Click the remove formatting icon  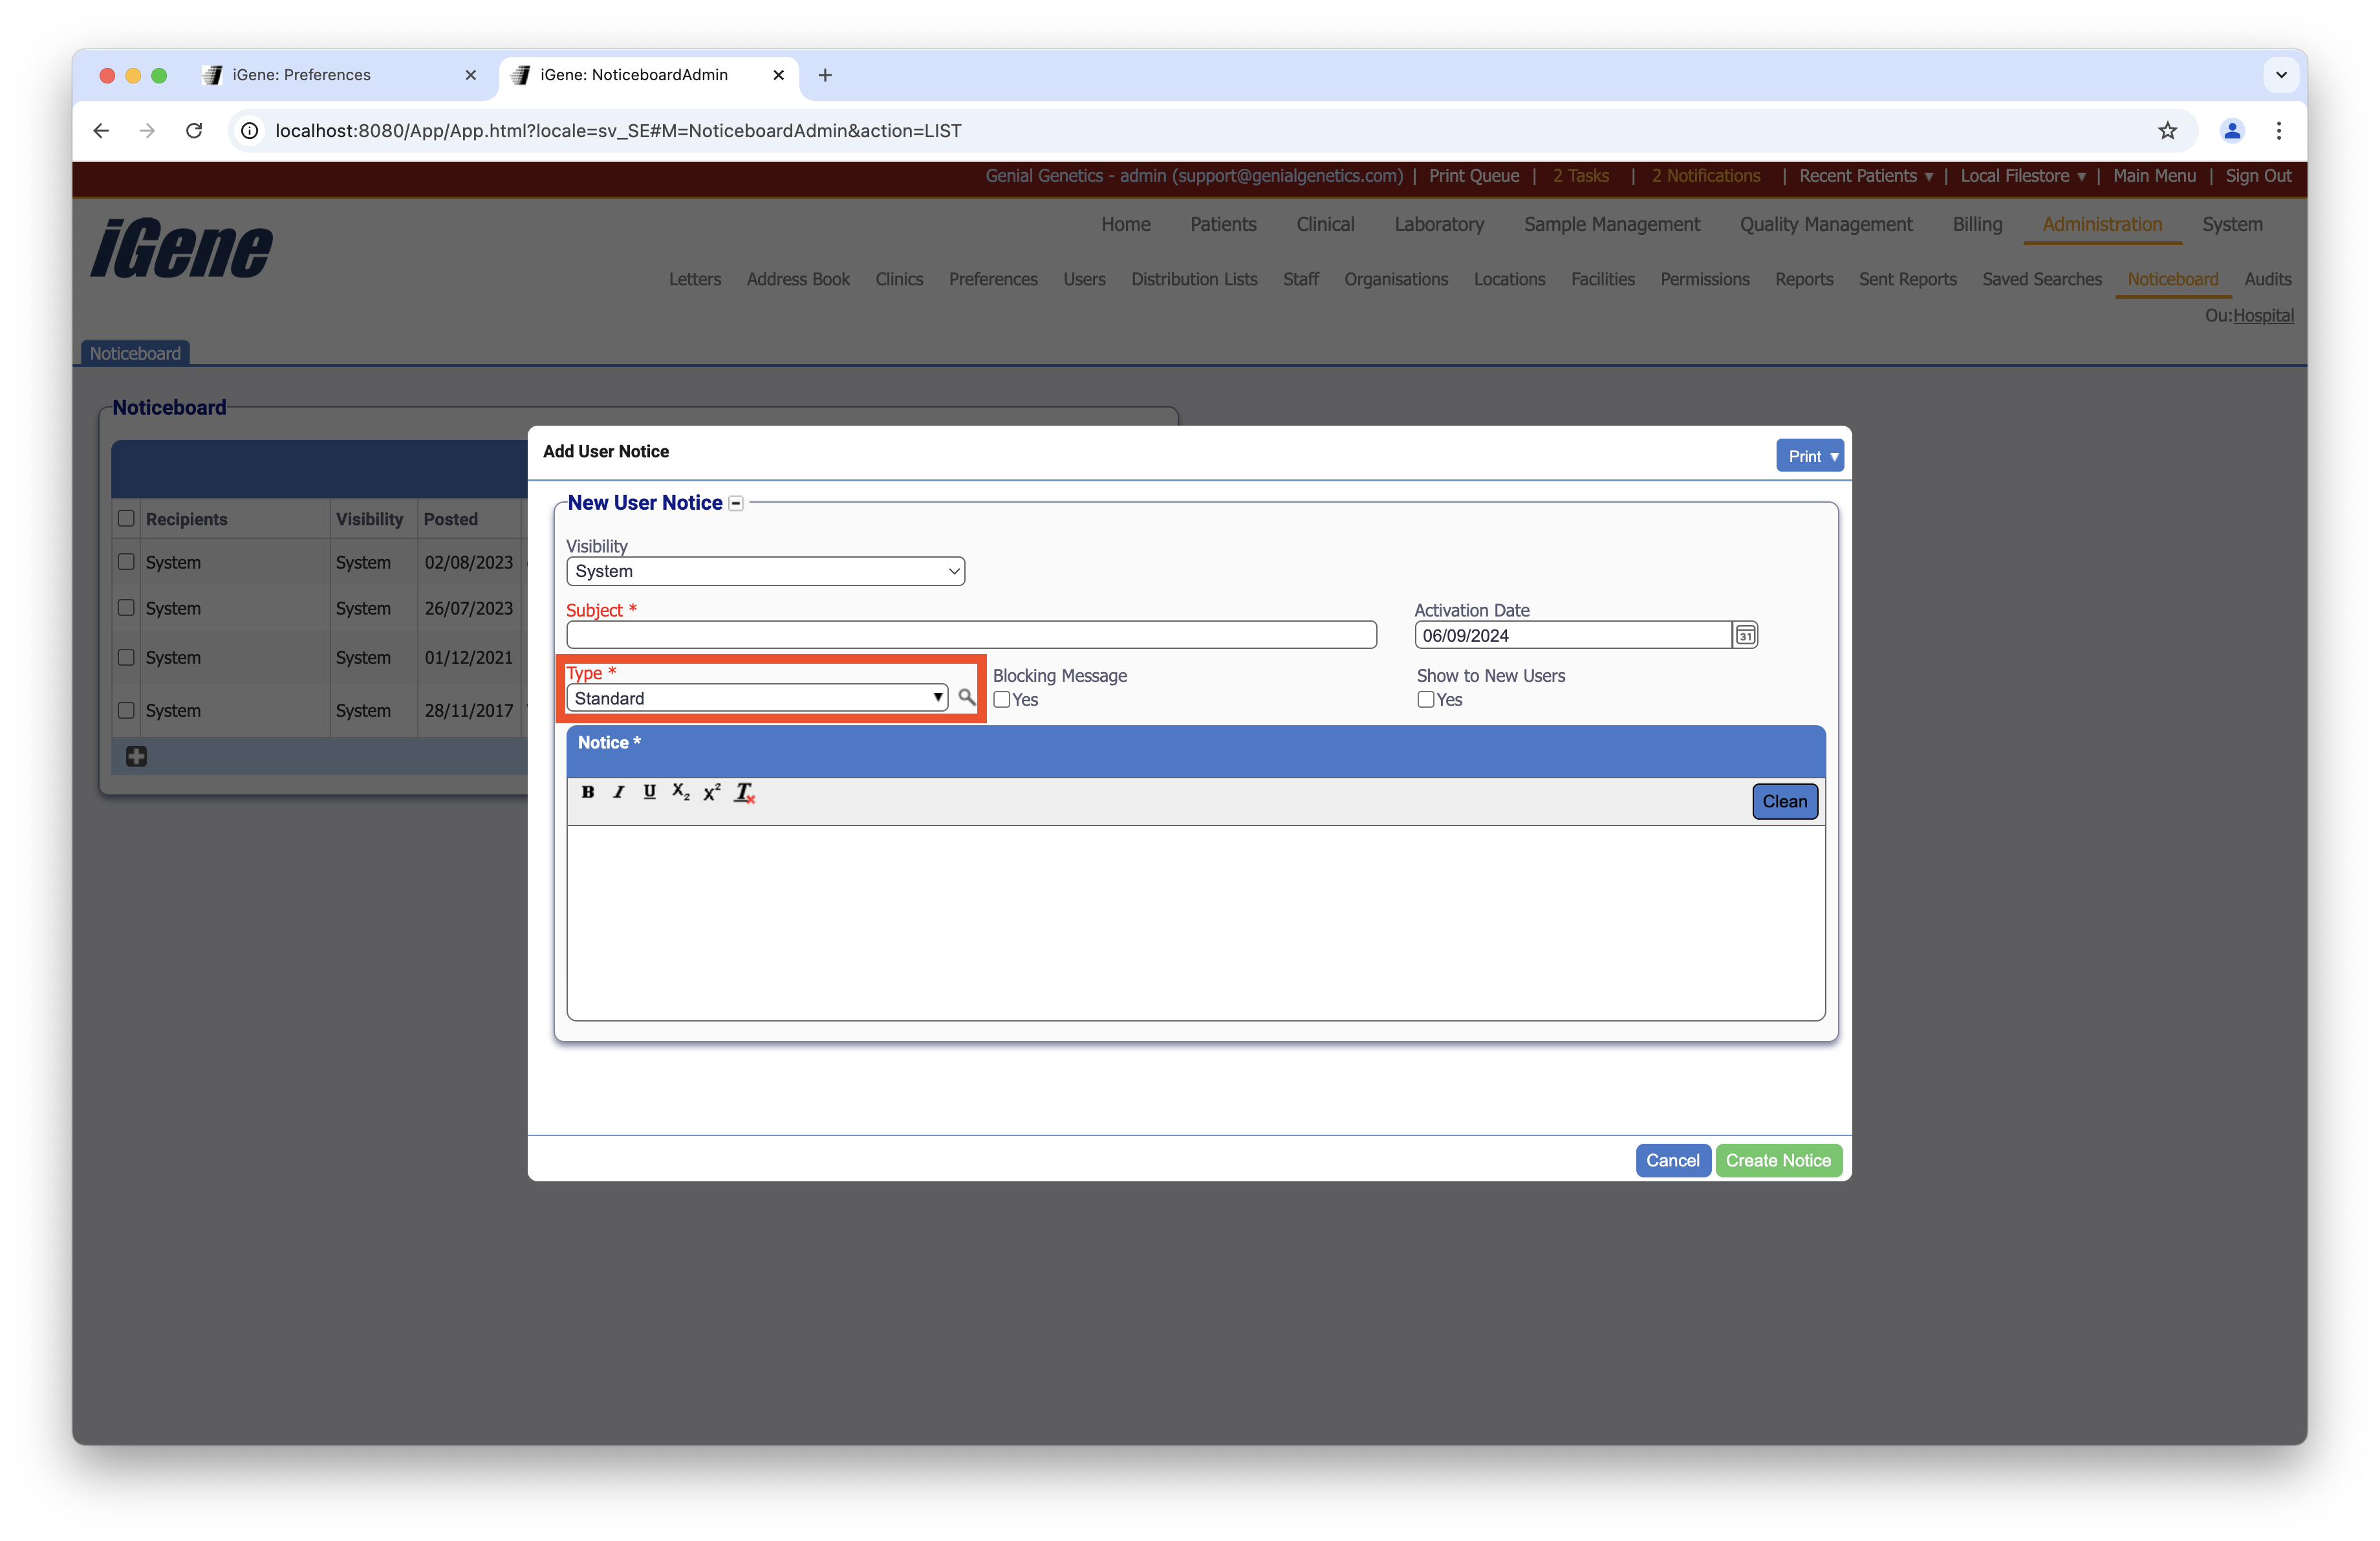click(x=744, y=792)
